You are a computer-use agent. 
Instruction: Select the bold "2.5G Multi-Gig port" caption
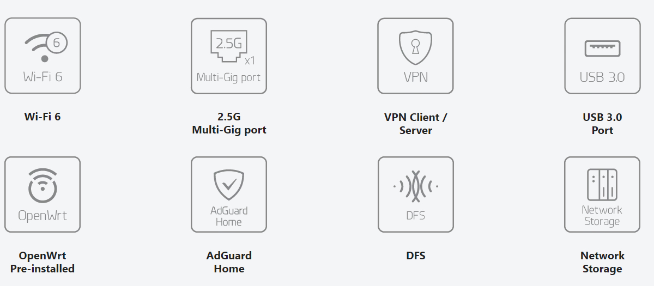point(229,124)
